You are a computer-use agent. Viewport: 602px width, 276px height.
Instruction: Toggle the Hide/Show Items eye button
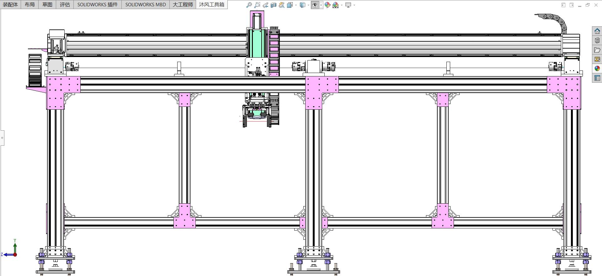point(315,5)
